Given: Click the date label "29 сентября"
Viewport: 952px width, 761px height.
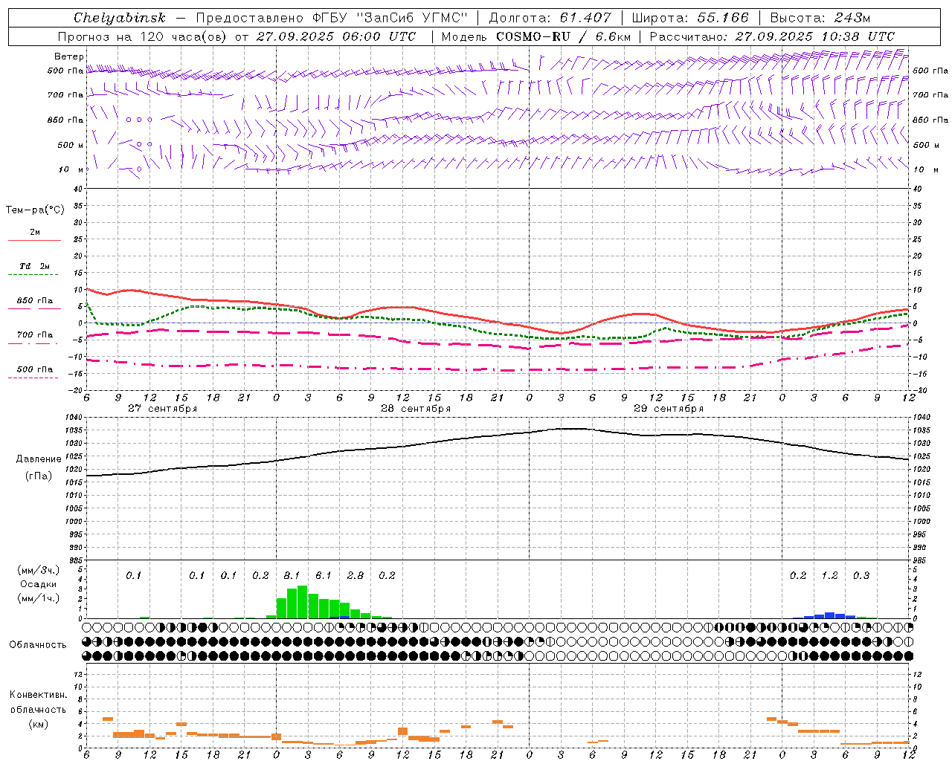Looking at the screenshot, I should coord(669,408).
